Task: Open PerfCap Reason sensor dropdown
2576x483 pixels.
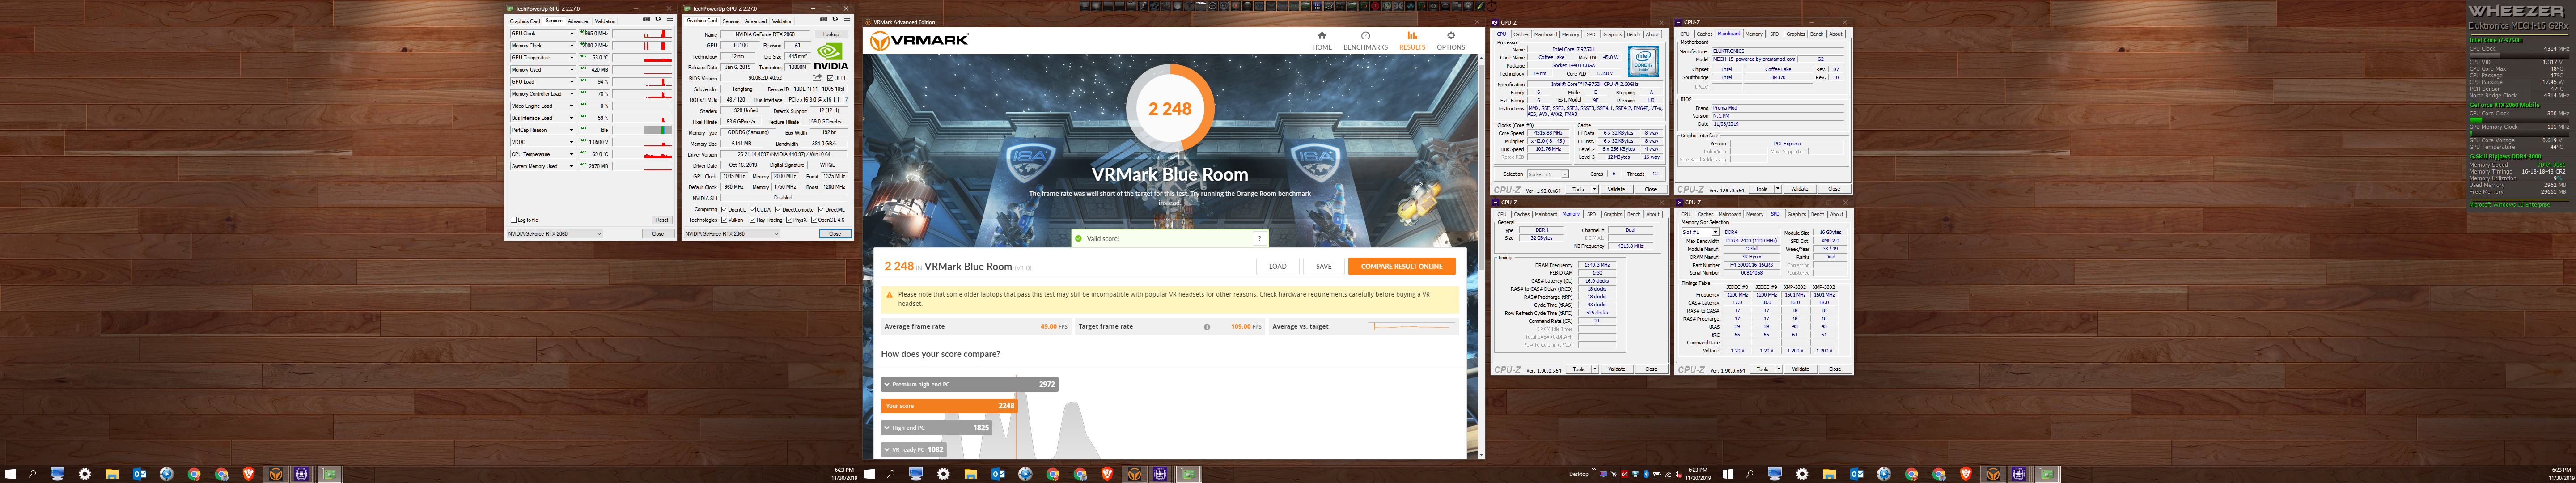Action: (572, 130)
